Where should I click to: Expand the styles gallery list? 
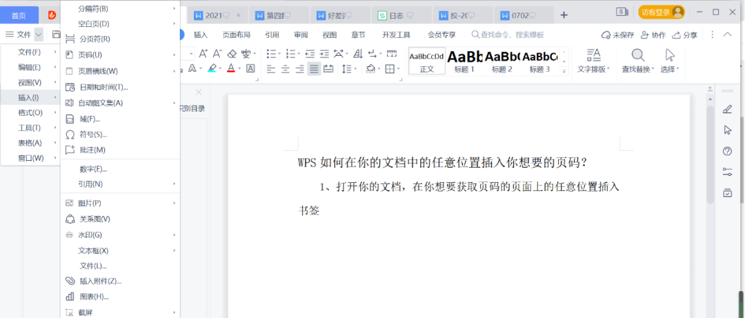point(564,72)
